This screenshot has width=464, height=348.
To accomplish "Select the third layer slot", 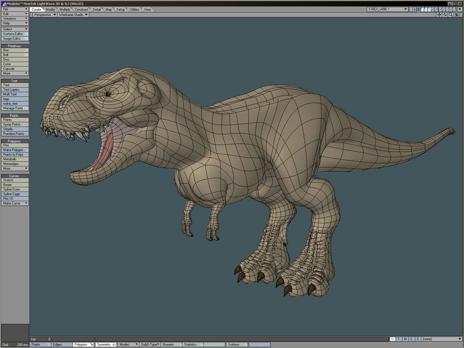I will coord(429,9).
